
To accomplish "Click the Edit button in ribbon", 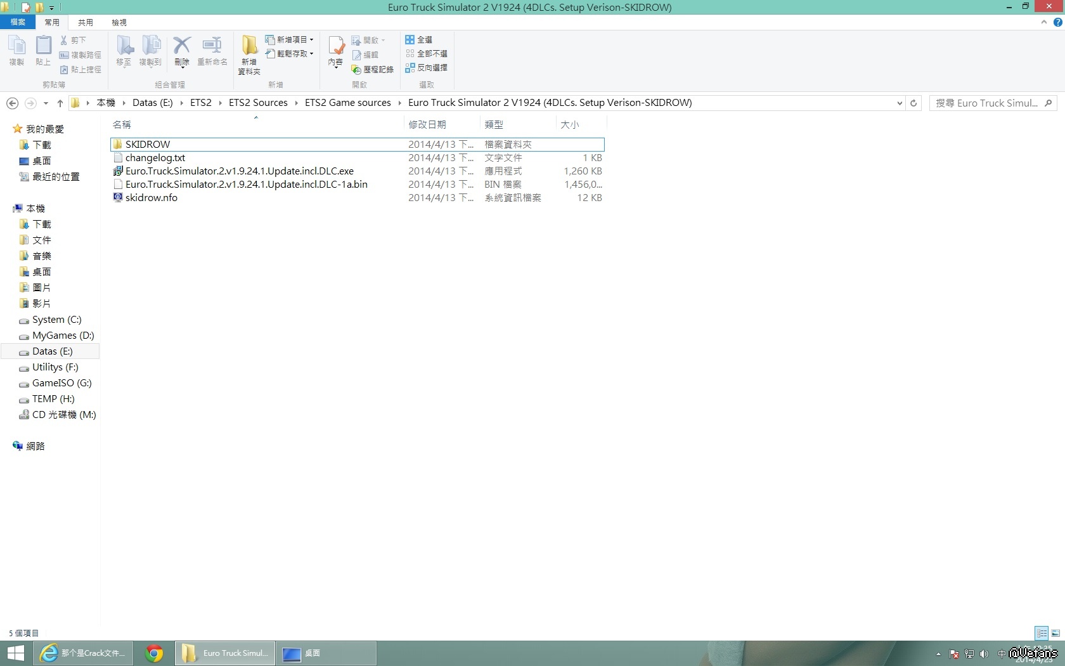I will pos(365,55).
